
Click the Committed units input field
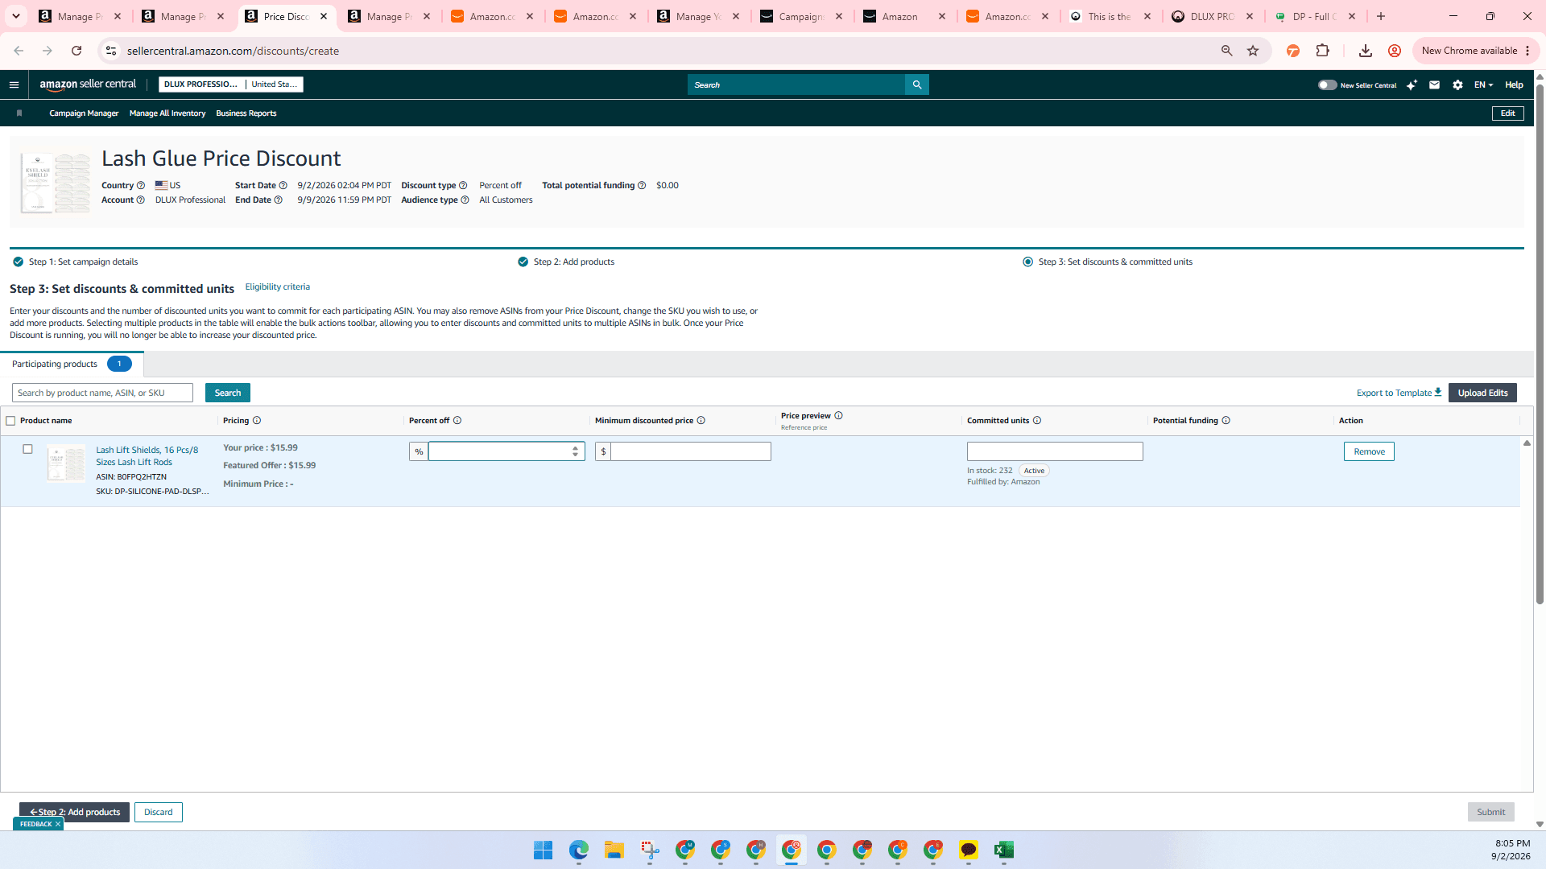pos(1055,451)
